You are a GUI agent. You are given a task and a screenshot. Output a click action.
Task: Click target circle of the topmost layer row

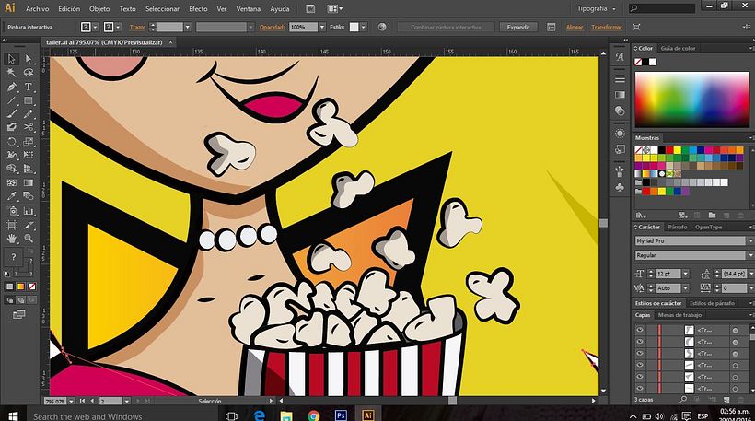click(x=736, y=331)
